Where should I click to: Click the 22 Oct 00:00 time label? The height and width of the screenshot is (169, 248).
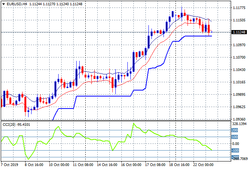point(203,165)
